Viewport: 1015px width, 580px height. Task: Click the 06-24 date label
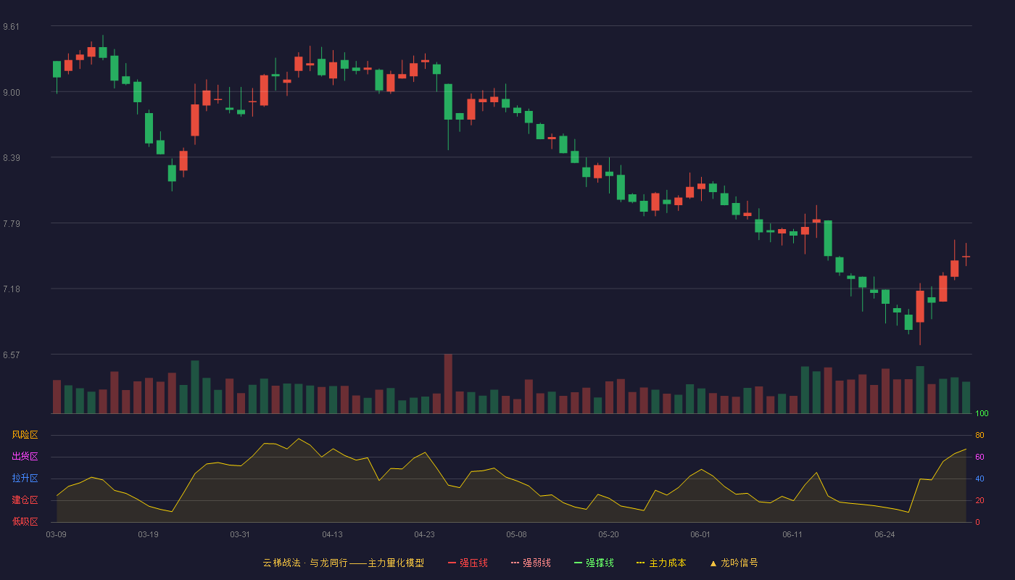pyautogui.click(x=884, y=534)
